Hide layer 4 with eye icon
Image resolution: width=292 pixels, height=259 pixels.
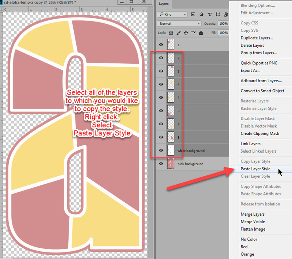(x=161, y=84)
